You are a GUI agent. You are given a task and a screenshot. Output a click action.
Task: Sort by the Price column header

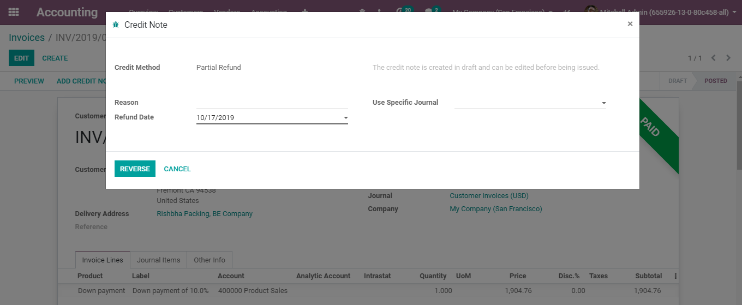[x=518, y=276]
